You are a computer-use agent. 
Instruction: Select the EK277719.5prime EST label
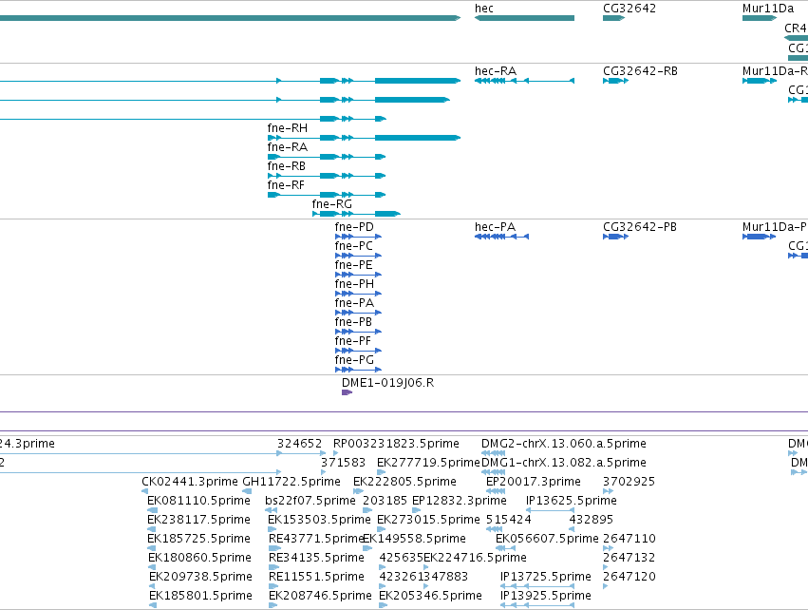pyautogui.click(x=428, y=463)
